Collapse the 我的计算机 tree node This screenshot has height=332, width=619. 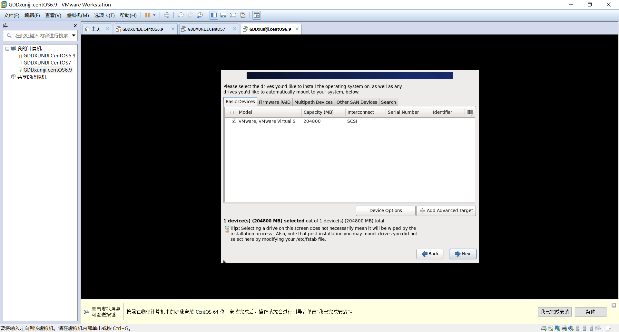(7, 49)
